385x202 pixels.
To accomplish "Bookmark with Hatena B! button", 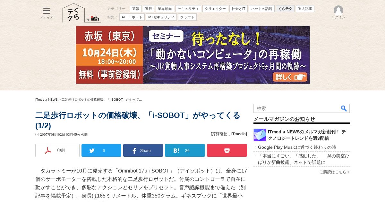I will 185,150.
